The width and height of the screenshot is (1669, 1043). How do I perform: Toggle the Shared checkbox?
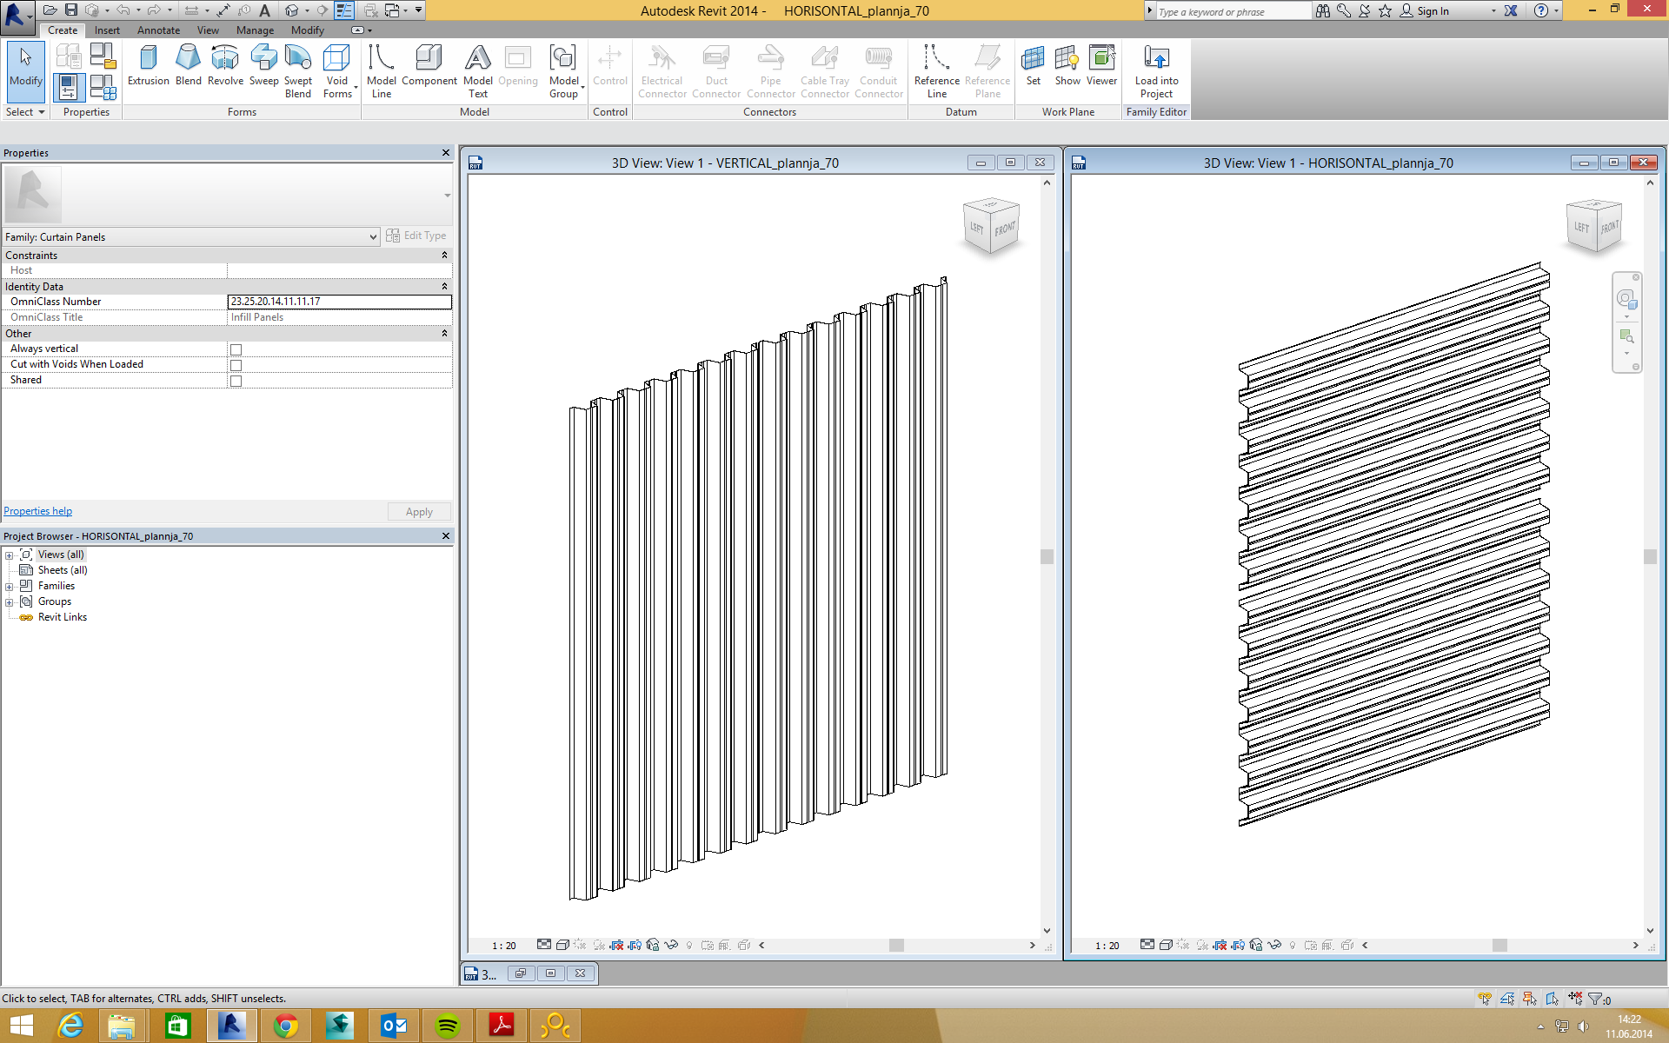click(x=236, y=381)
